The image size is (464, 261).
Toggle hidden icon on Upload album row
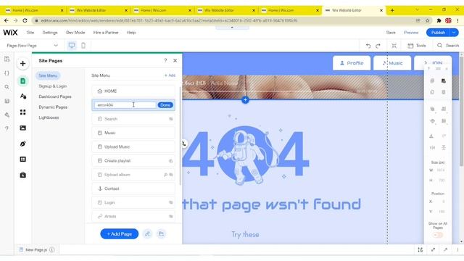[171, 175]
